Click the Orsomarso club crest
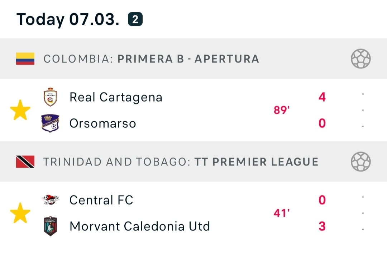This screenshot has width=387, height=253. [x=50, y=123]
